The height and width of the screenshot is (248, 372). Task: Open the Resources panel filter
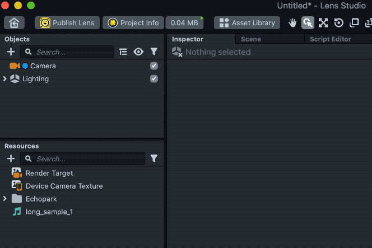[154, 159]
